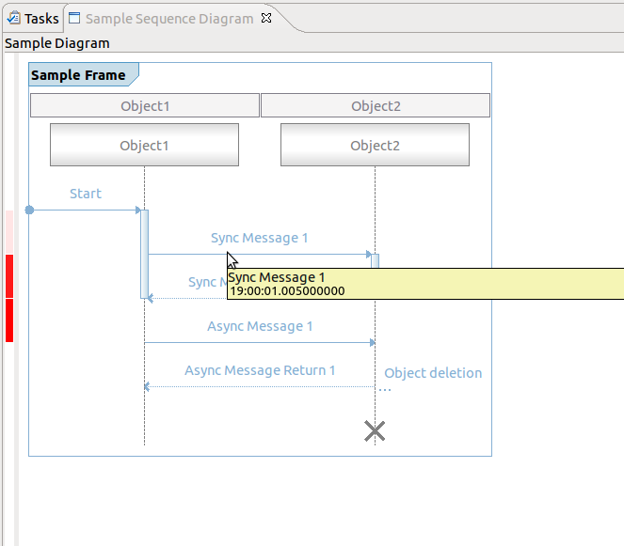Click the Object2 column header
624x546 pixels.
[376, 106]
